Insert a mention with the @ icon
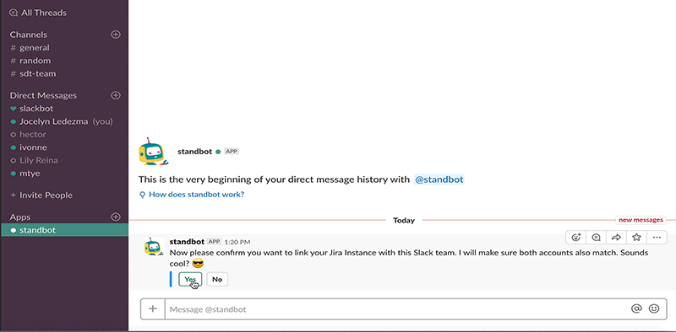This screenshot has width=676, height=332. [636, 308]
